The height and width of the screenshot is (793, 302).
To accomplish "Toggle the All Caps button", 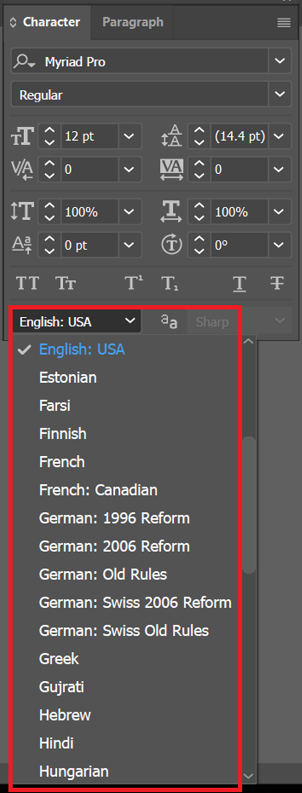I will coord(27,283).
